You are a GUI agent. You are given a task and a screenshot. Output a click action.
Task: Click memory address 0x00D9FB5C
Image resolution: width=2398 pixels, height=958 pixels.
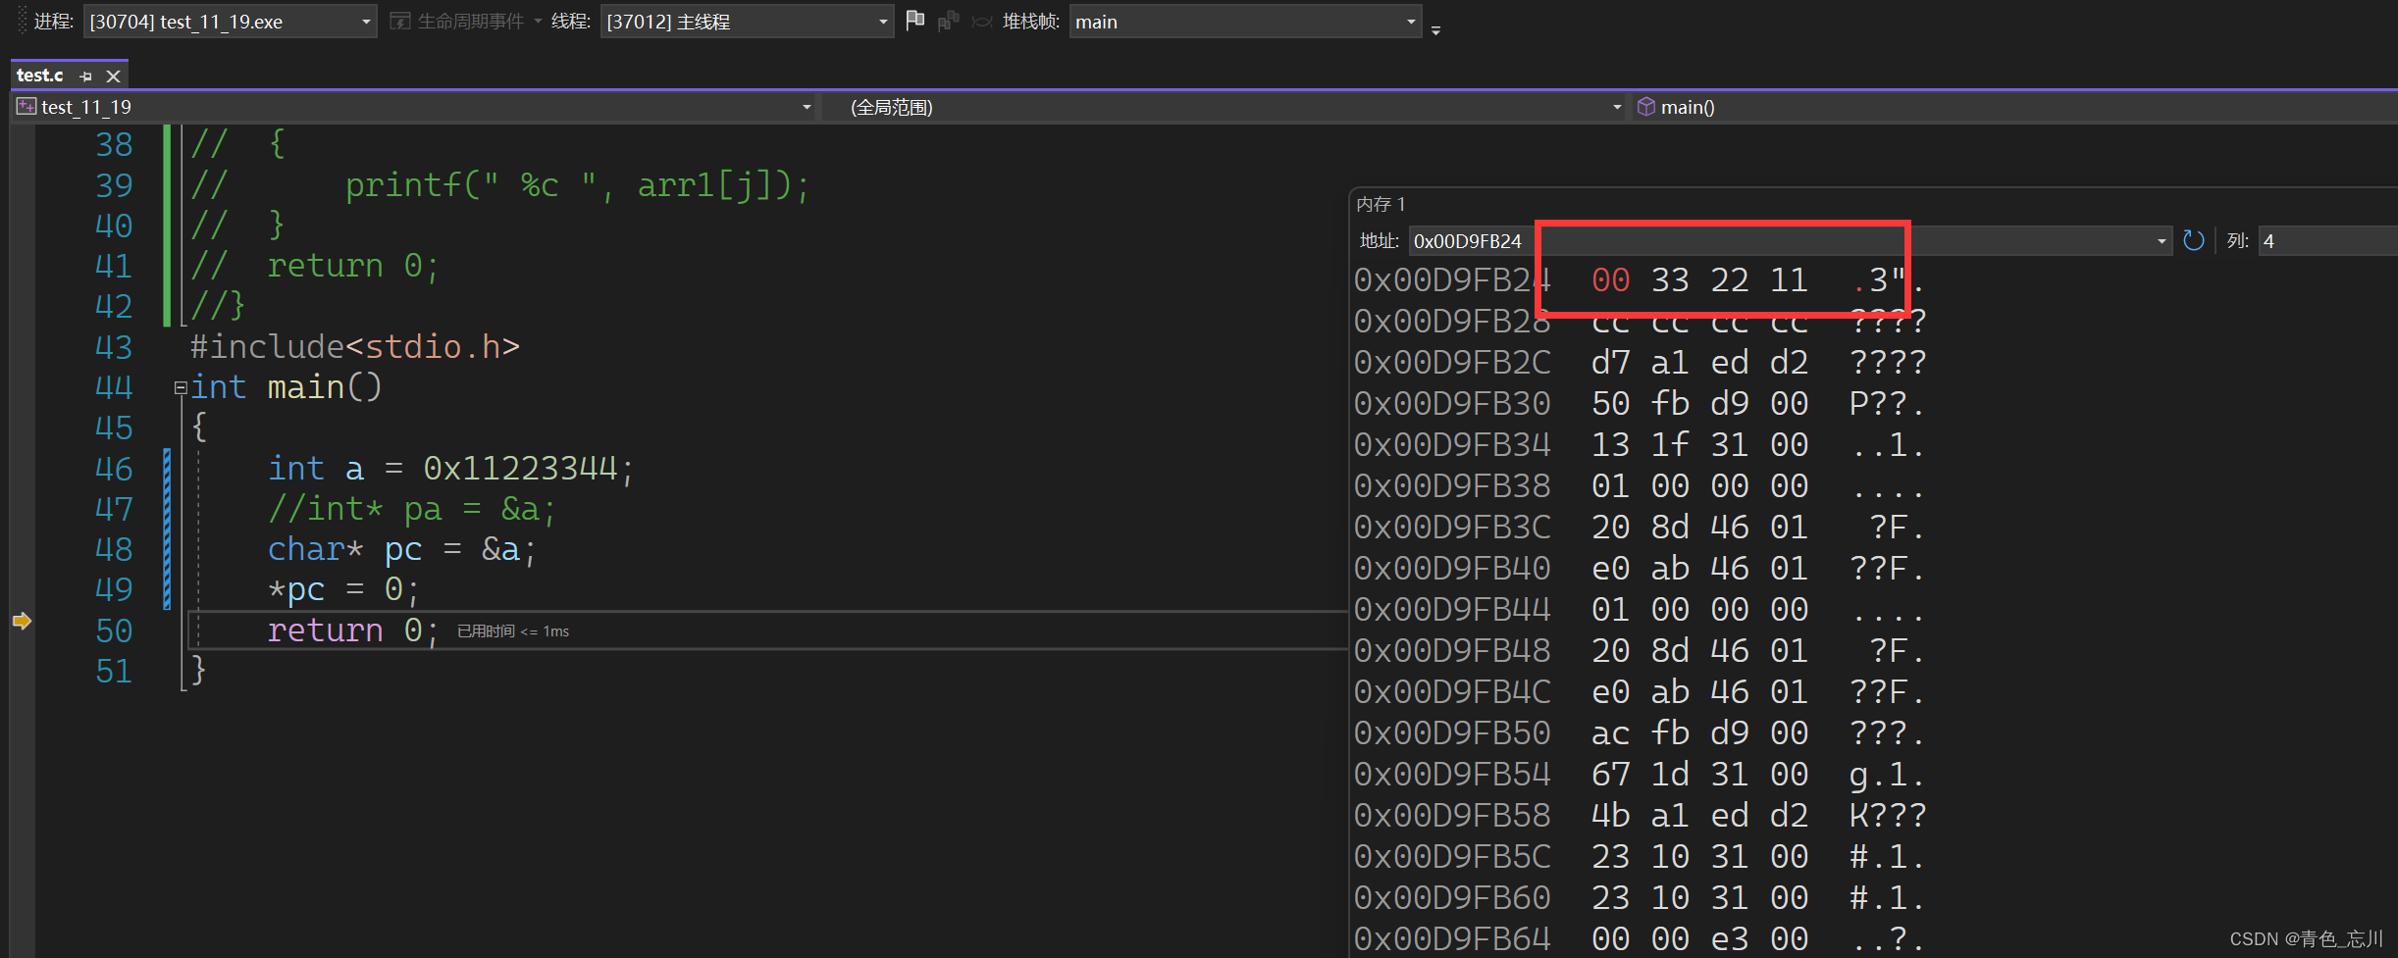tap(1452, 857)
